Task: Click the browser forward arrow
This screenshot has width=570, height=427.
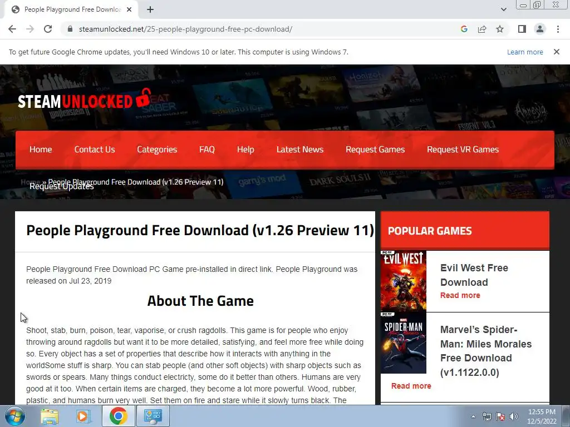Action: point(30,29)
